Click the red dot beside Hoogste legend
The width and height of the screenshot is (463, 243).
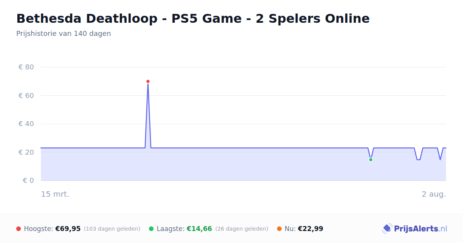(19, 229)
